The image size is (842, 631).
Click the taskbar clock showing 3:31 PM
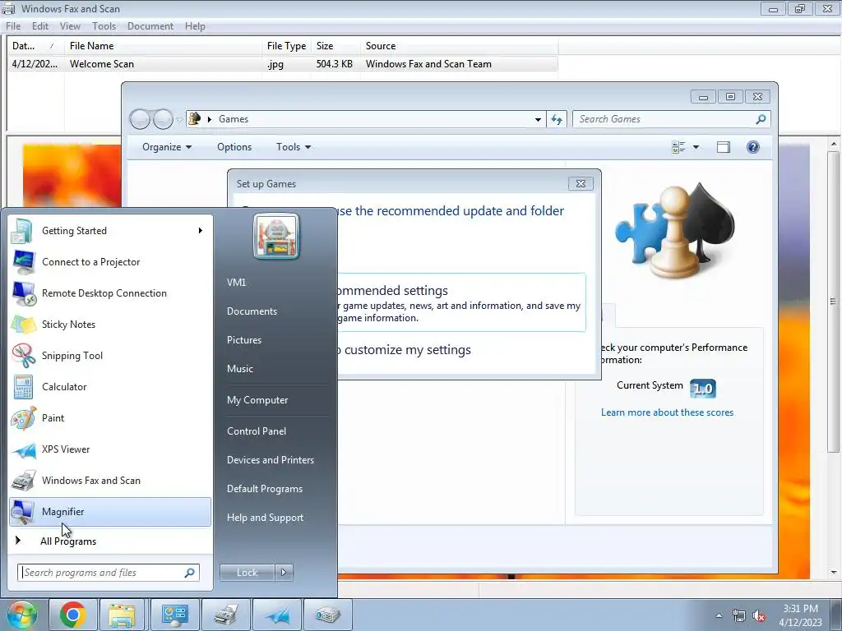(x=800, y=615)
